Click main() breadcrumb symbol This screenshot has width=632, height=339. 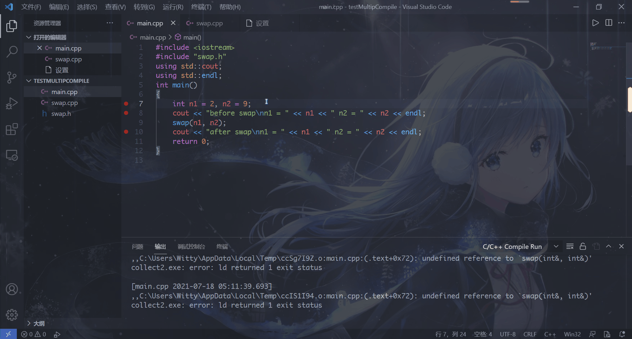(x=192, y=37)
